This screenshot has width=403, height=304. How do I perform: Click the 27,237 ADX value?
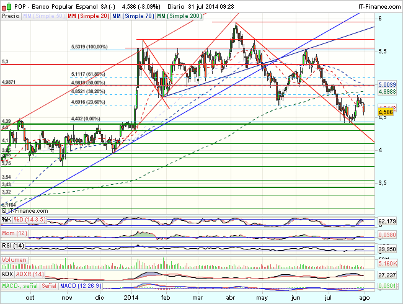(387, 275)
